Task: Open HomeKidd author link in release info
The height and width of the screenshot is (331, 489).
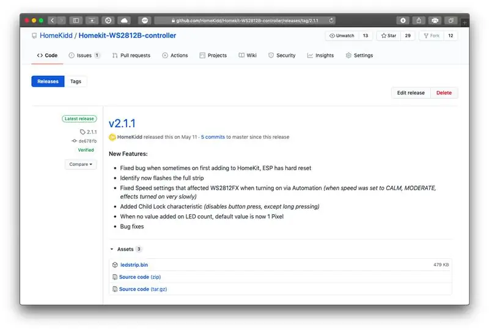Action: coord(130,137)
